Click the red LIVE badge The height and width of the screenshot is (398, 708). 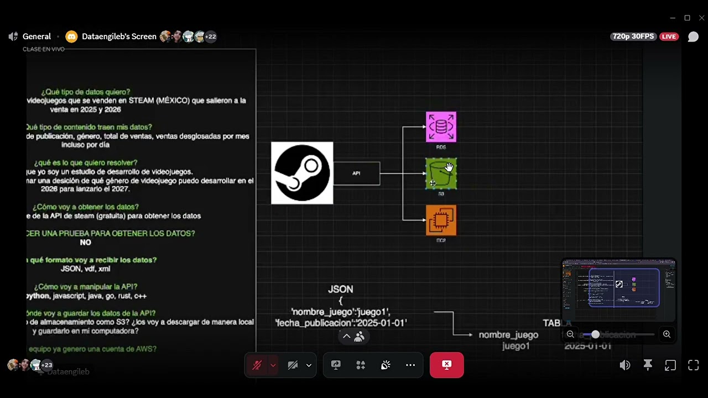(x=669, y=36)
